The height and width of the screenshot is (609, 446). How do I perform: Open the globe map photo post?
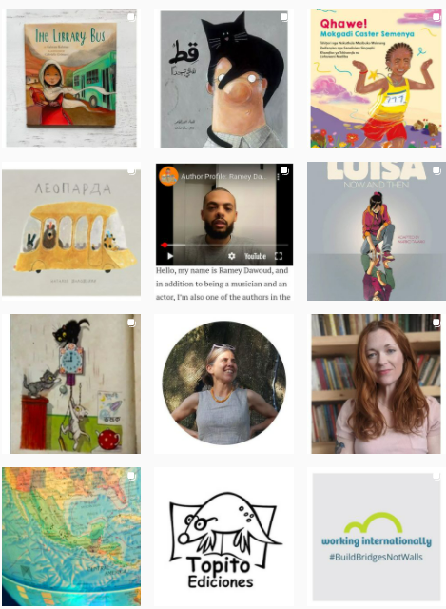tap(71, 537)
